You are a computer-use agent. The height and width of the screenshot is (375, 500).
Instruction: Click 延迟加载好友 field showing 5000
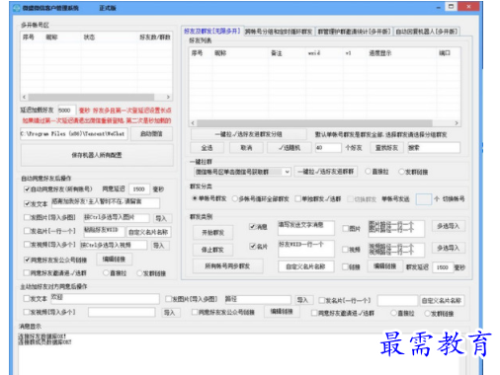[67, 111]
